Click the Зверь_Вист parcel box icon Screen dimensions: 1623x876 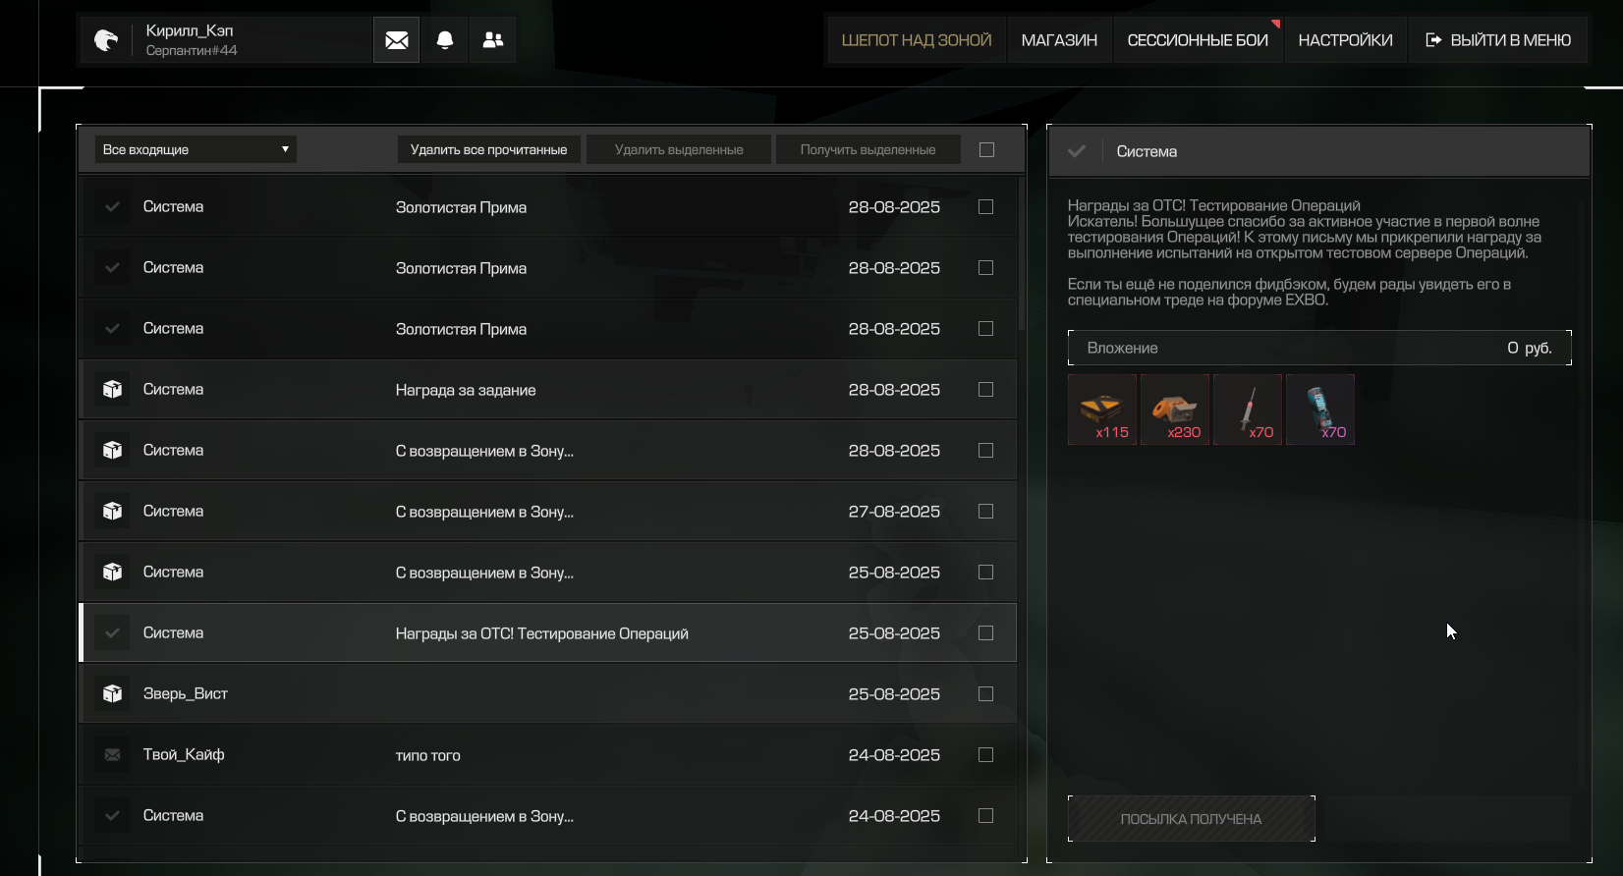[113, 694]
